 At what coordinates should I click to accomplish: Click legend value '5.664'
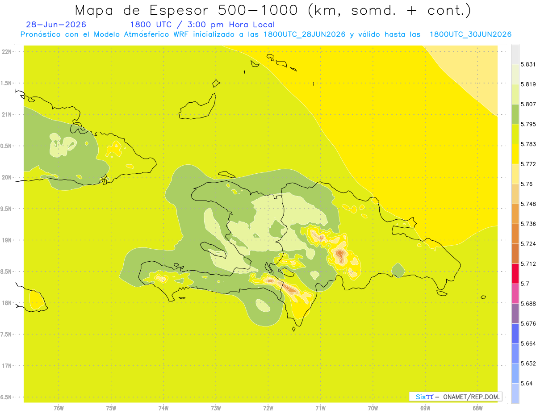pos(528,343)
